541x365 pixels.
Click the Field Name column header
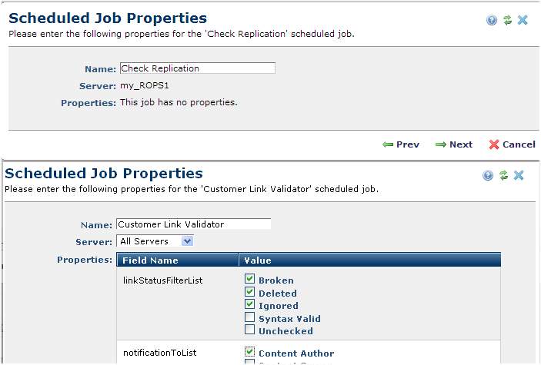150,260
